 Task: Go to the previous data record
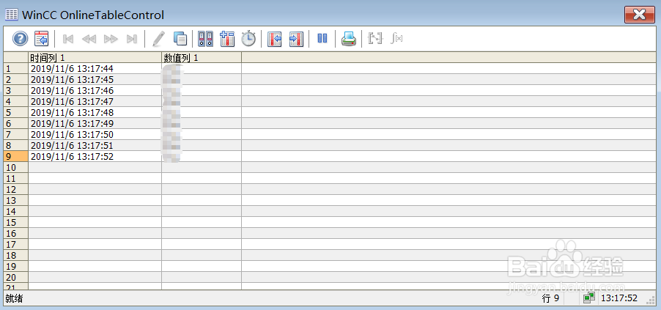89,39
